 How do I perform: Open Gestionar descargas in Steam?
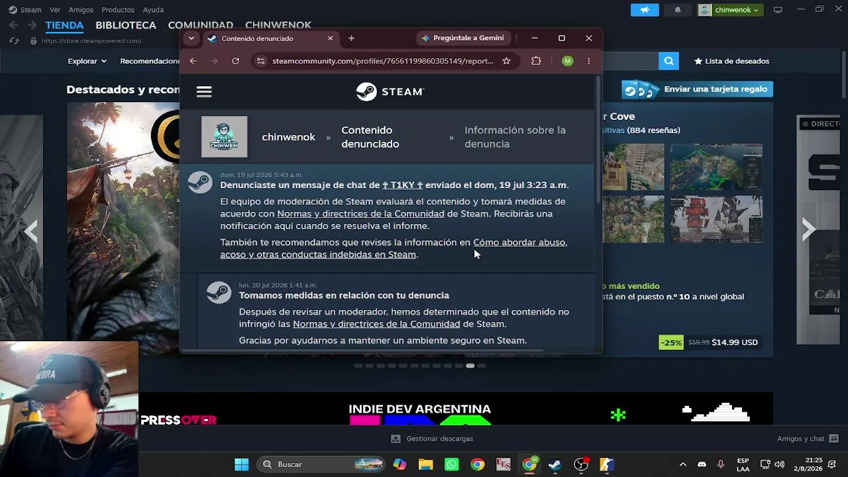(432, 439)
